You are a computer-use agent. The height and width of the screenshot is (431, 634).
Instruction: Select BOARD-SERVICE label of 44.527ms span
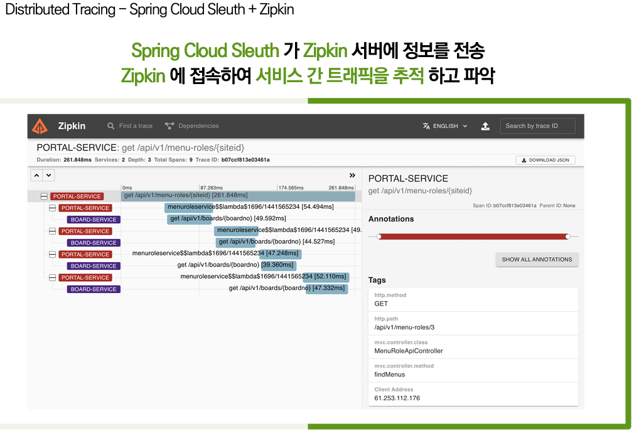(x=94, y=243)
